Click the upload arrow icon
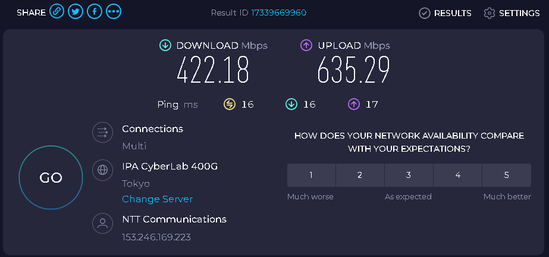The height and width of the screenshot is (257, 549). 306,45
